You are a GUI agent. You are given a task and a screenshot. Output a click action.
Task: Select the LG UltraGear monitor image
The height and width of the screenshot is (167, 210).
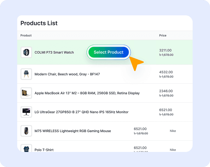click(x=26, y=112)
